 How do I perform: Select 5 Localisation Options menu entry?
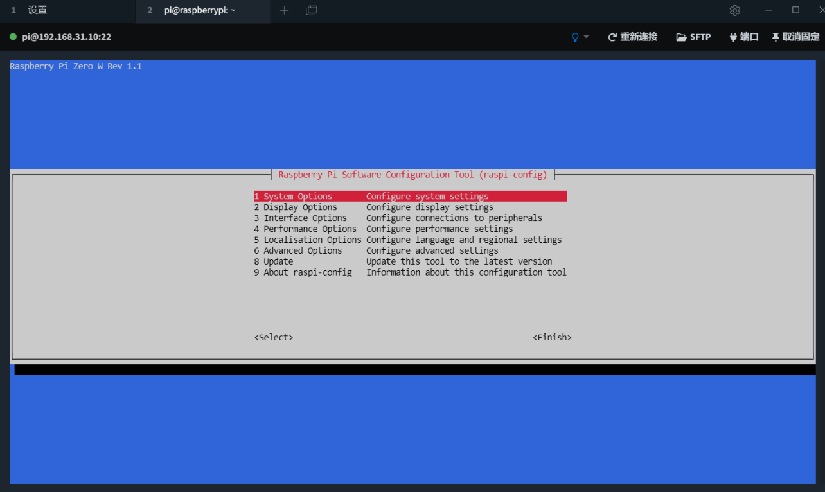407,240
